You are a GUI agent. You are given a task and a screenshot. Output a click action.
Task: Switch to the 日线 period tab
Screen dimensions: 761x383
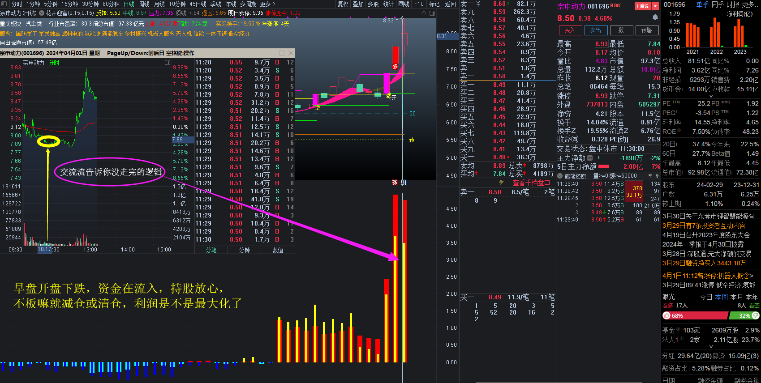[129, 4]
